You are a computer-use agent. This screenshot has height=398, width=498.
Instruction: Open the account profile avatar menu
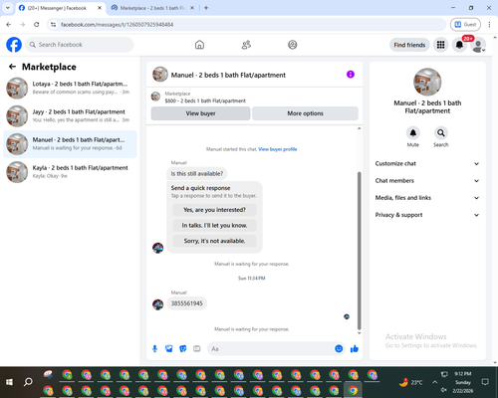pos(478,45)
